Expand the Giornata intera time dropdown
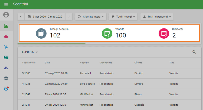This screenshot has width=203, height=110. click(90, 17)
